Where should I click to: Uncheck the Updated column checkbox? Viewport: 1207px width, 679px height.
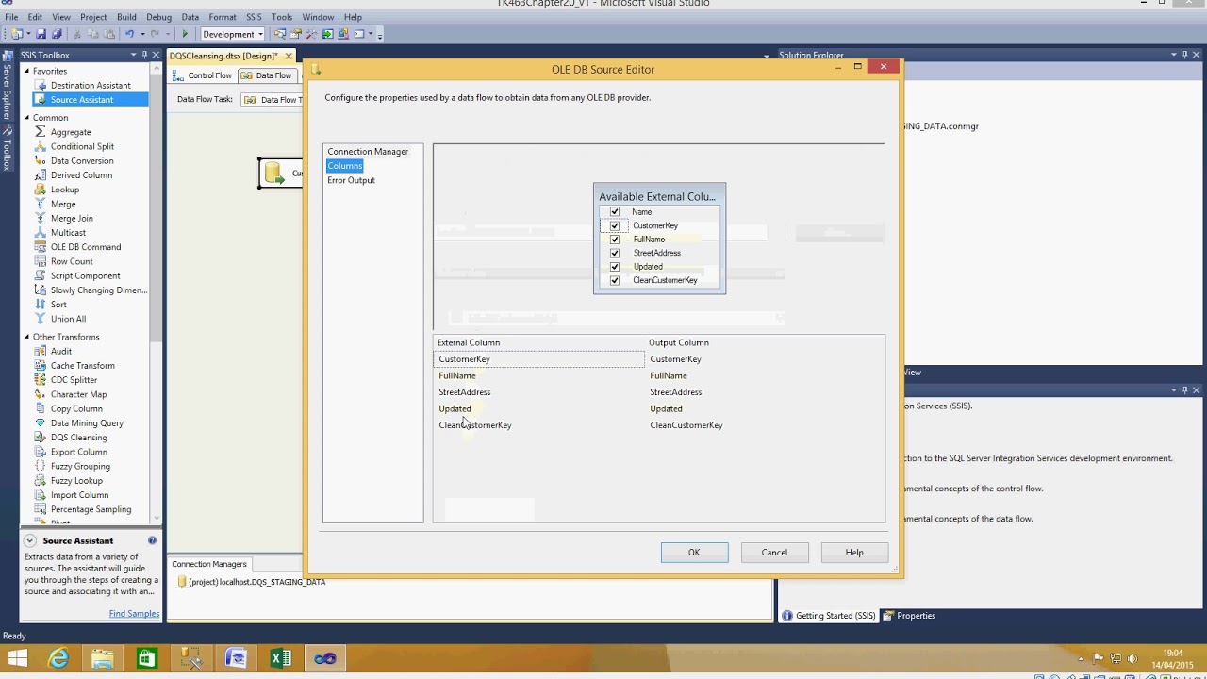[x=615, y=267]
